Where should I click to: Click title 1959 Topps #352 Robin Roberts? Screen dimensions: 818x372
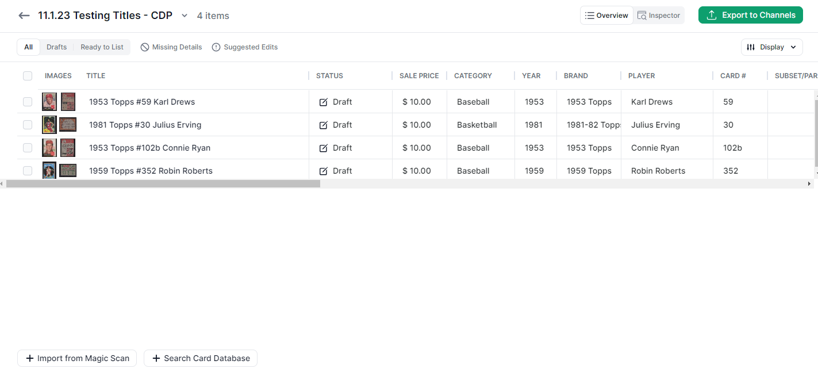(x=151, y=171)
